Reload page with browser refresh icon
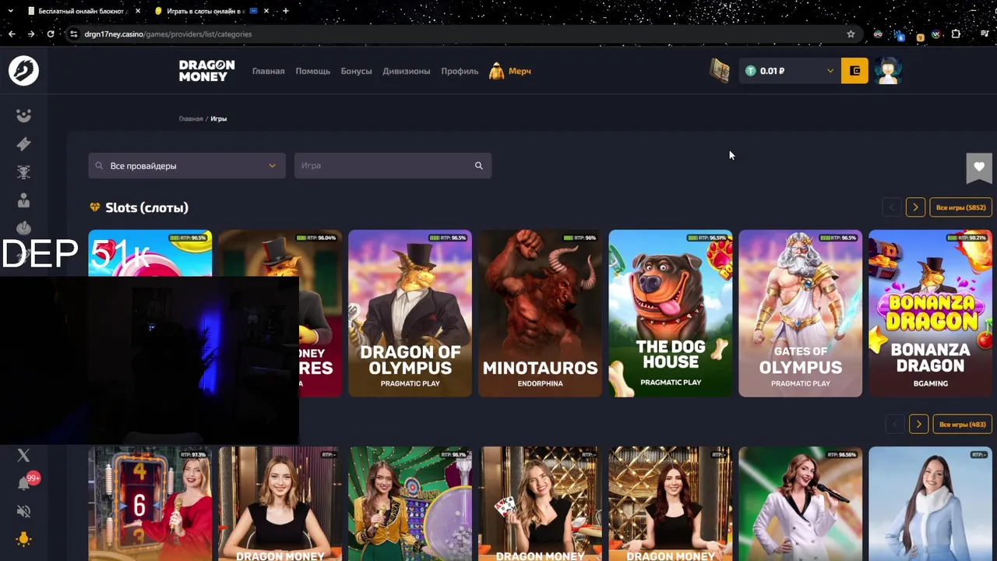 click(51, 34)
